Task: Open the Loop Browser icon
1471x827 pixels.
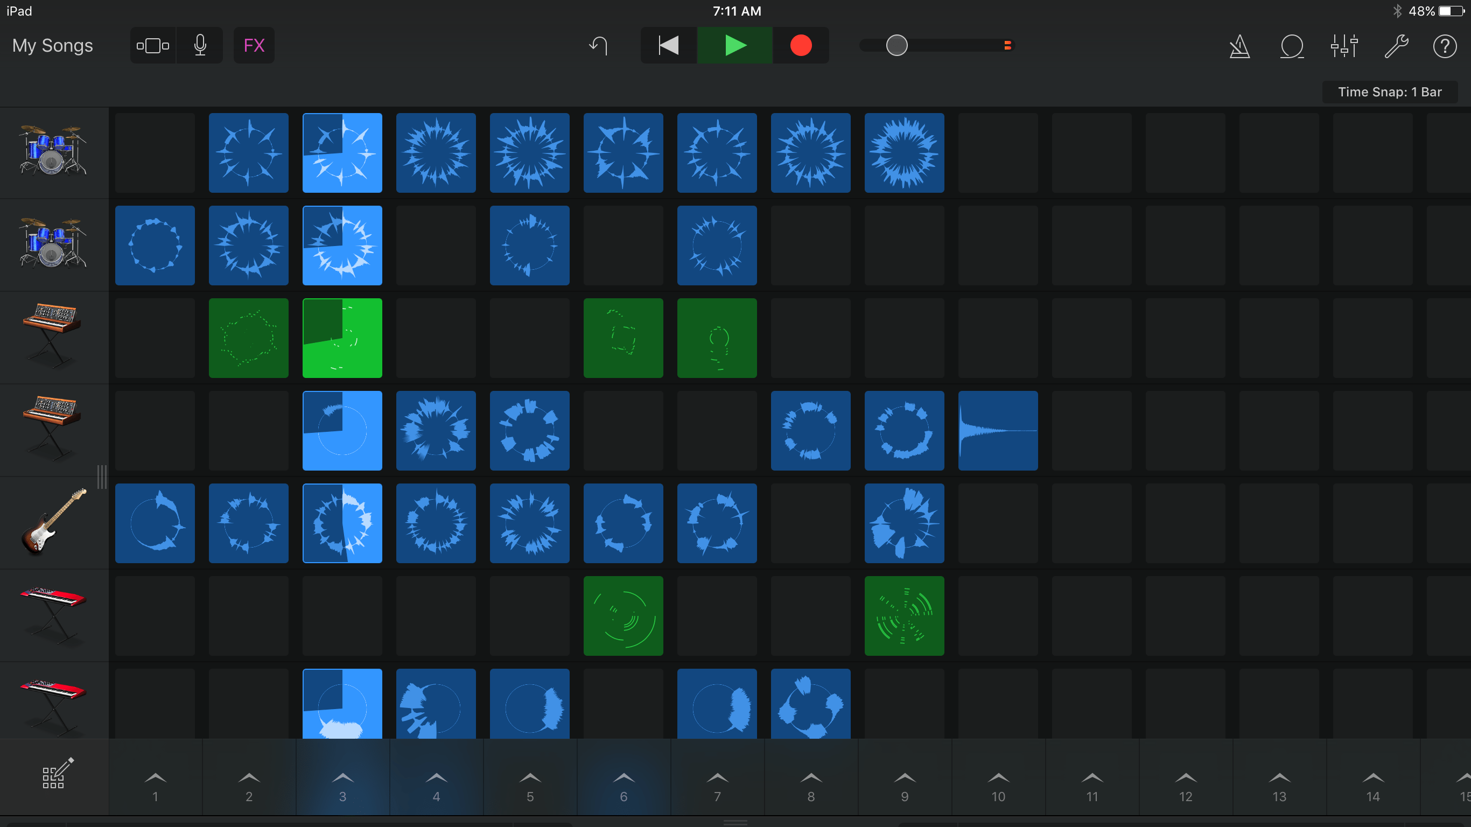Action: tap(1292, 46)
